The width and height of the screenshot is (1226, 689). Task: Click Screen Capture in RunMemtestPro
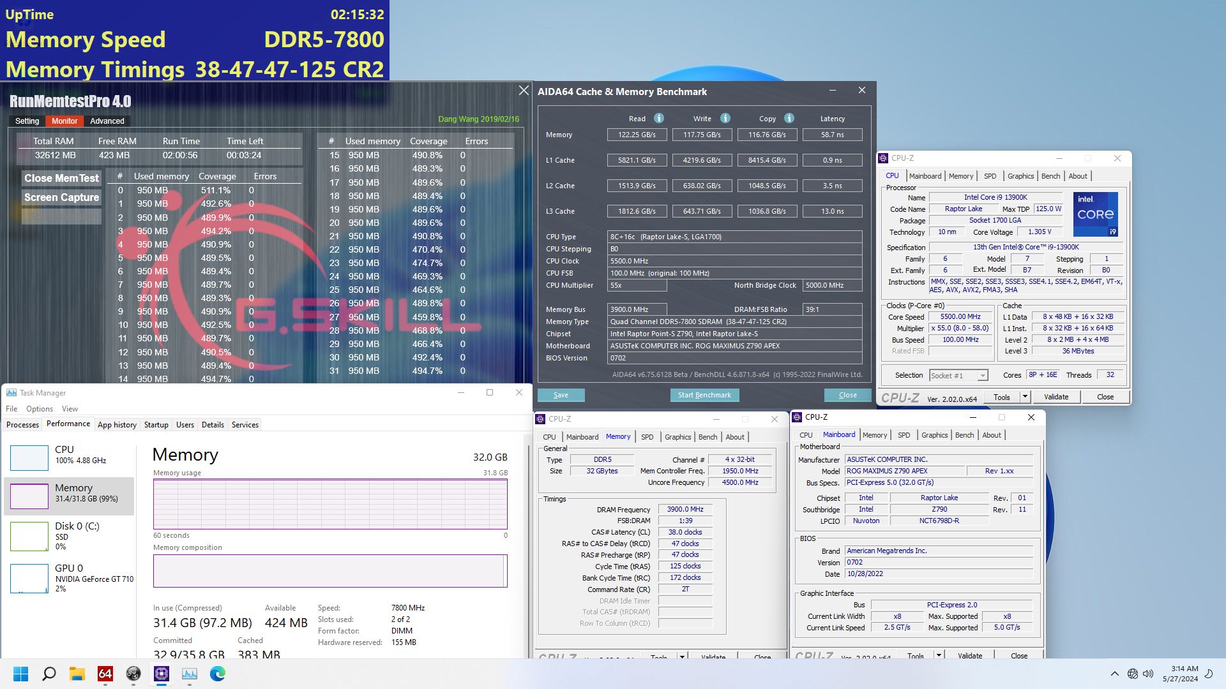61,197
